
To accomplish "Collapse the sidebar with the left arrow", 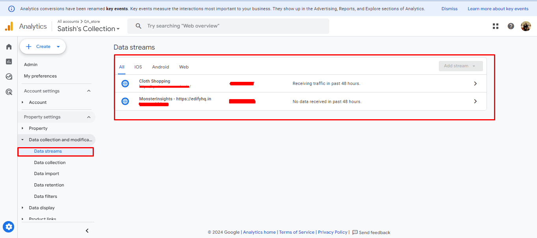I will point(87,231).
